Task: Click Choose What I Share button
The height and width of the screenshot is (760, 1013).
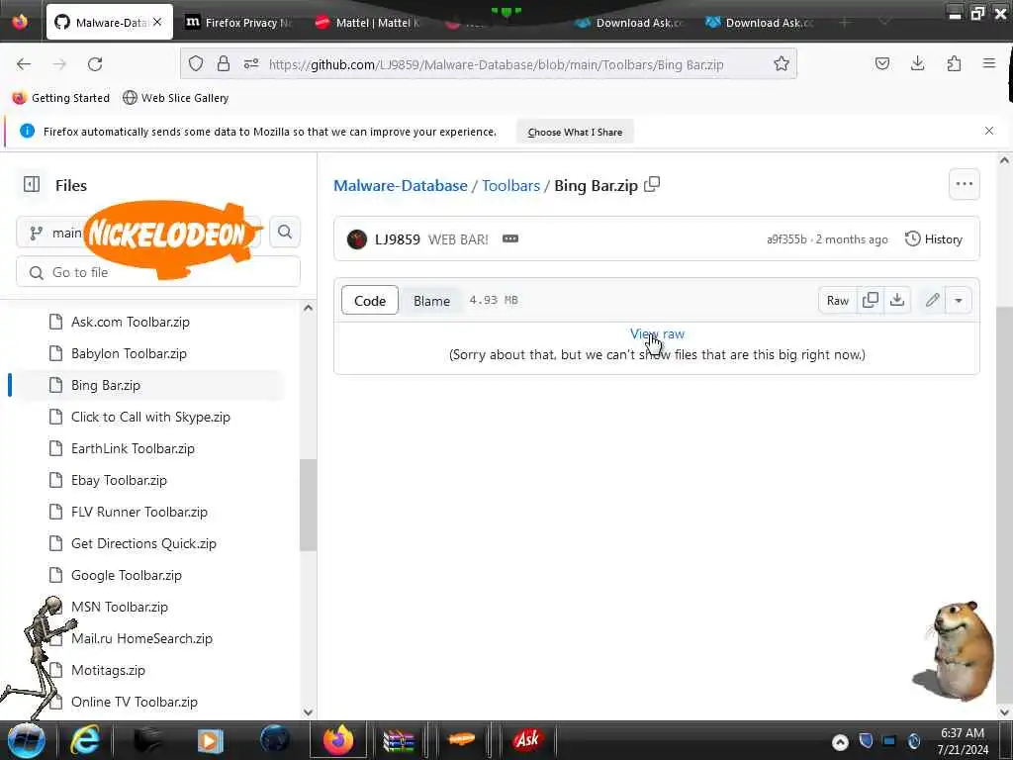Action: (575, 132)
